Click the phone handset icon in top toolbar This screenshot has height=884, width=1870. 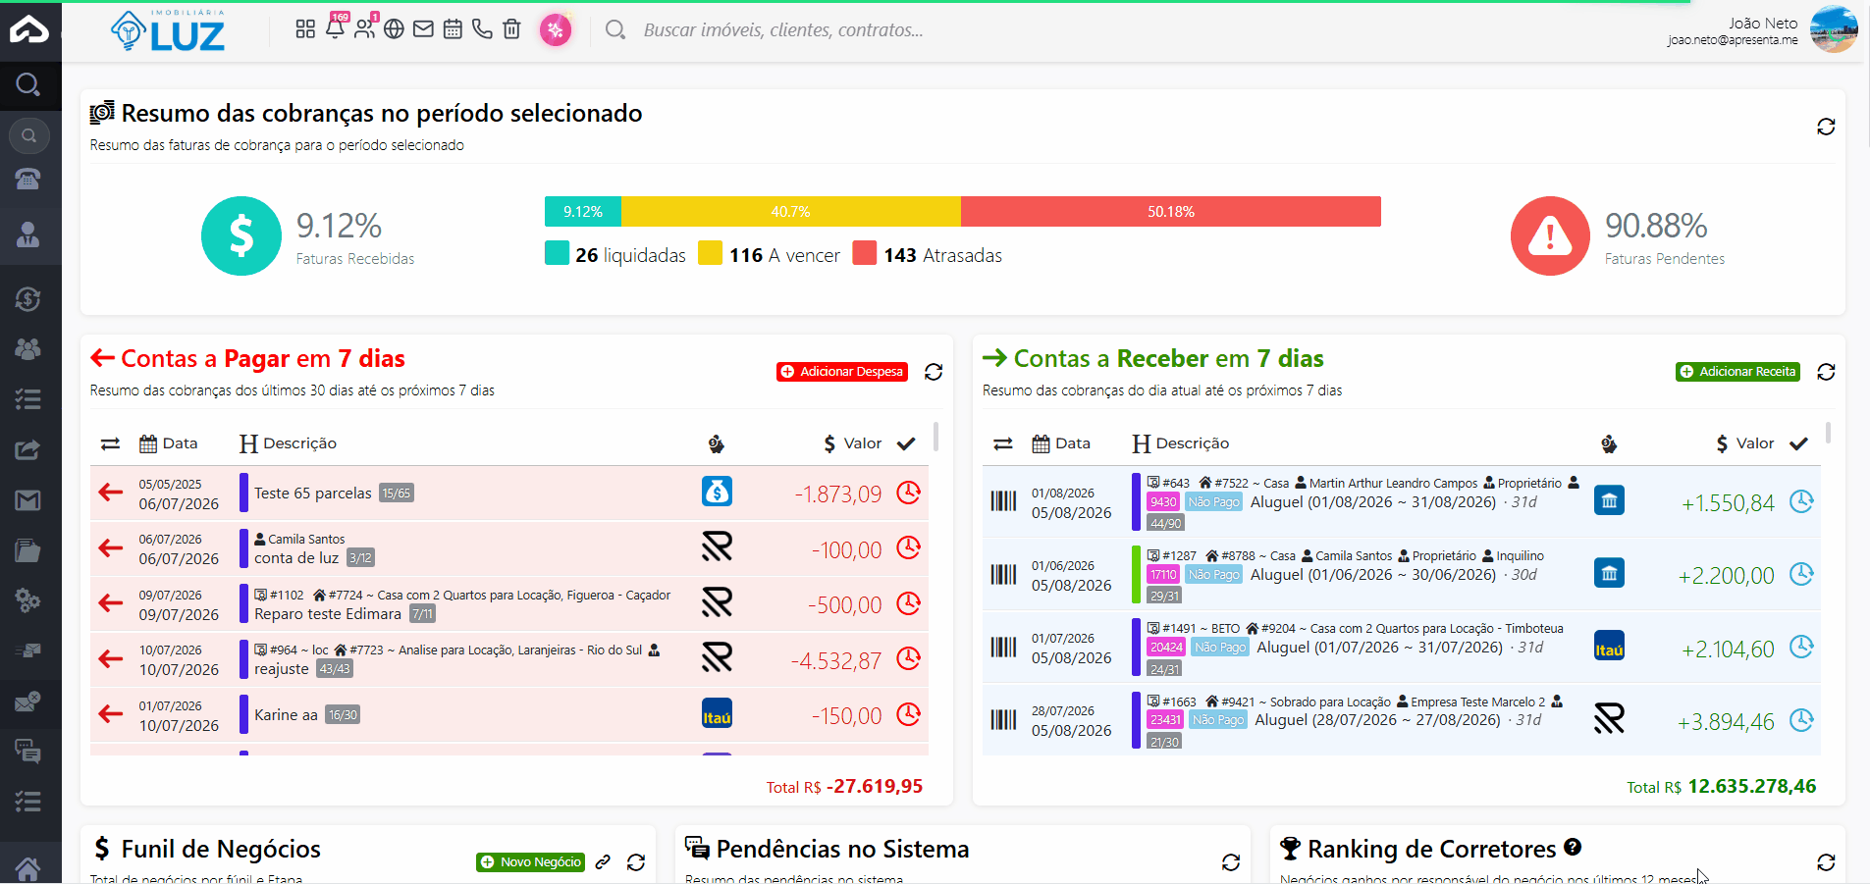tap(482, 29)
